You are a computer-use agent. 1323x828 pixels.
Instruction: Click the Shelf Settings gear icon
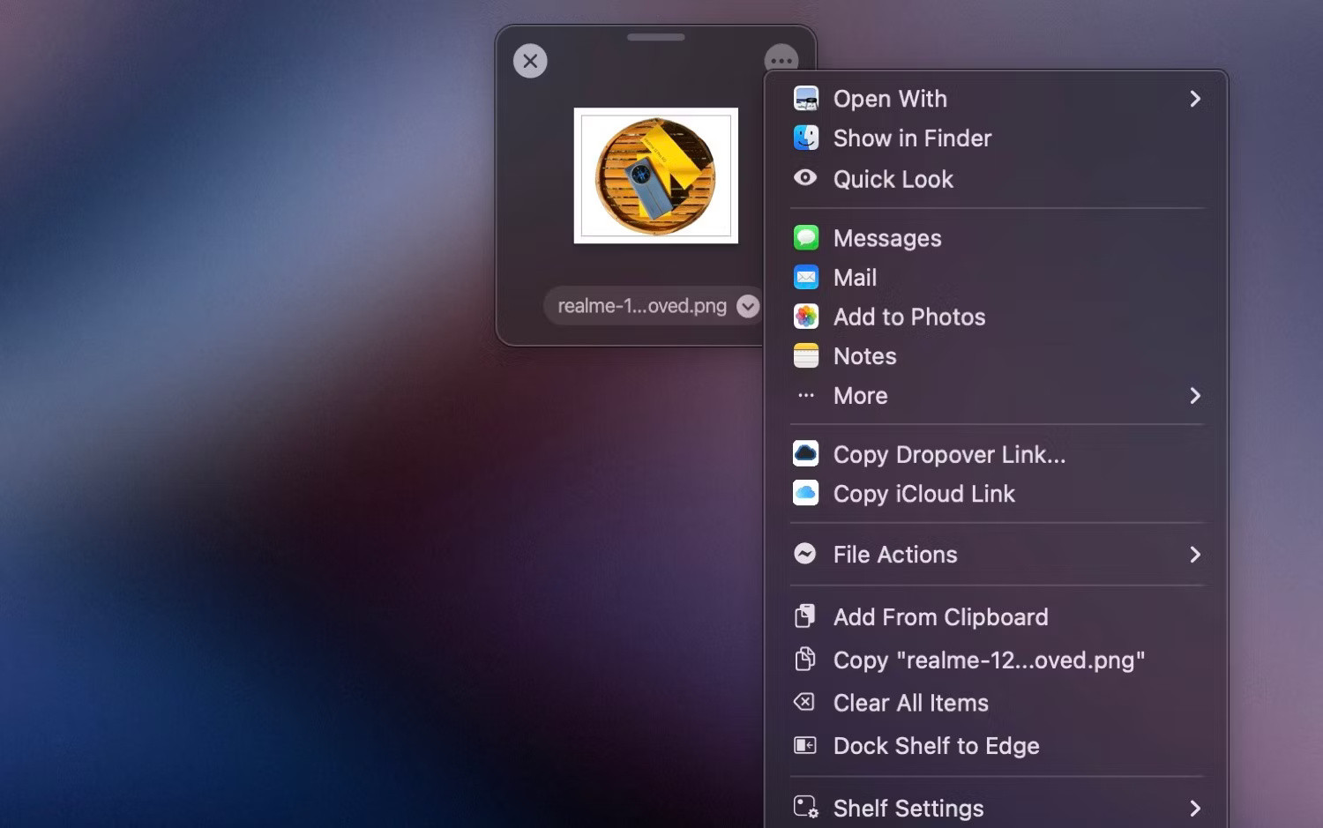(x=805, y=806)
